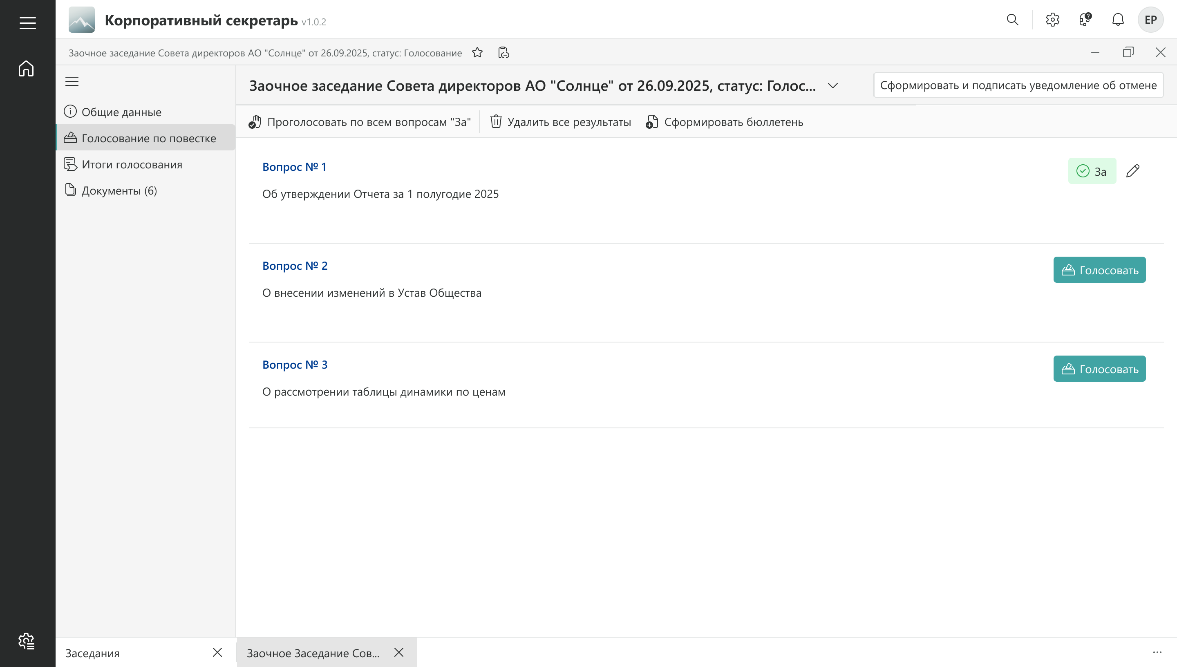Click the home icon in the left sidebar
This screenshot has height=667, width=1177.
(x=26, y=69)
